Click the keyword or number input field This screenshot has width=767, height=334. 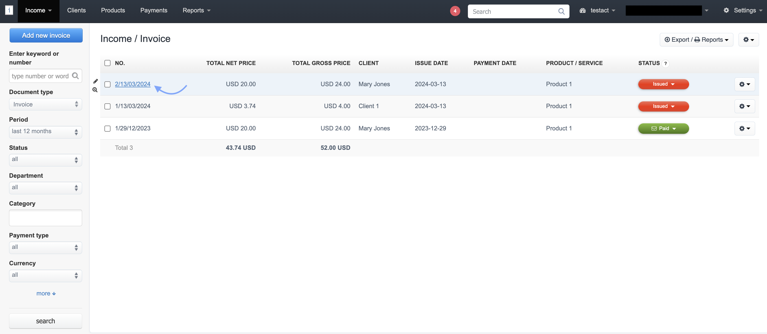(40, 76)
